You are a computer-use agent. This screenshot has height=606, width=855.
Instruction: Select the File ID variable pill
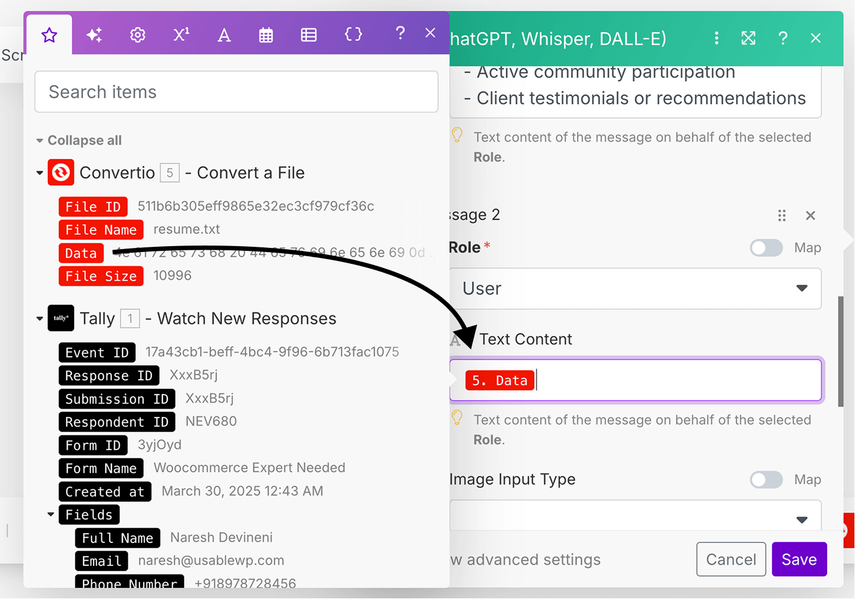coord(93,207)
